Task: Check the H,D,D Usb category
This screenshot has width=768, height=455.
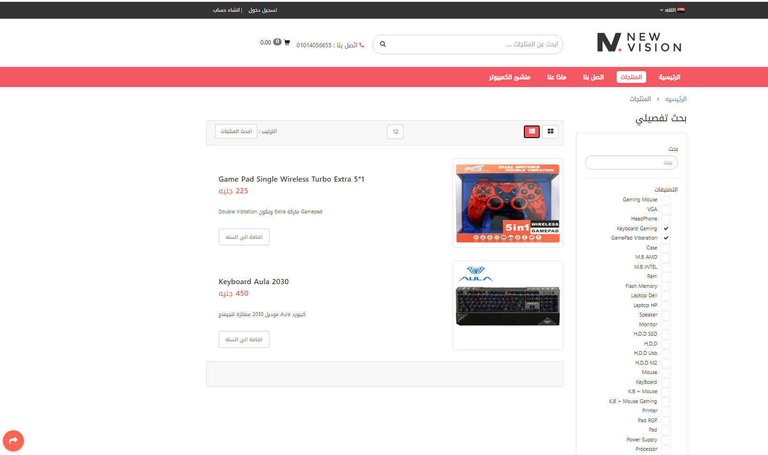Action: tap(666, 353)
